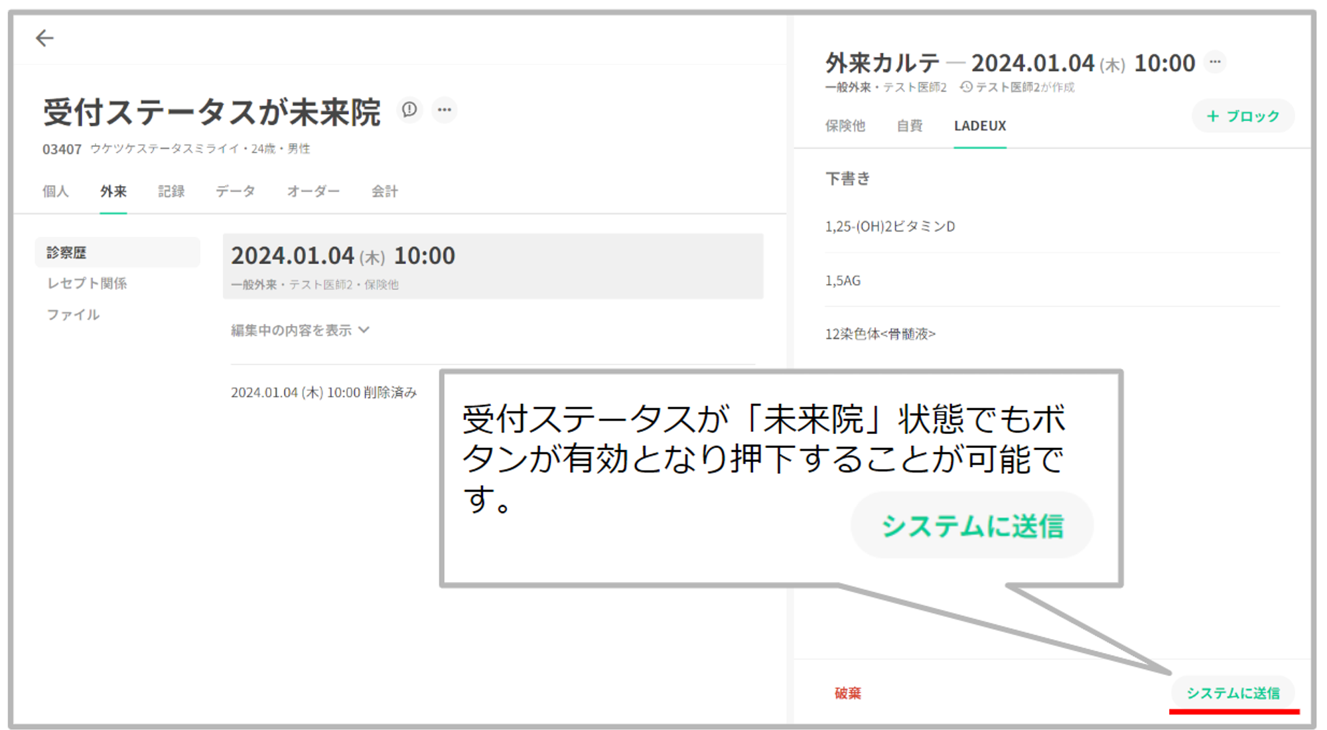Select レセプト関係 in the sidebar

tap(87, 283)
